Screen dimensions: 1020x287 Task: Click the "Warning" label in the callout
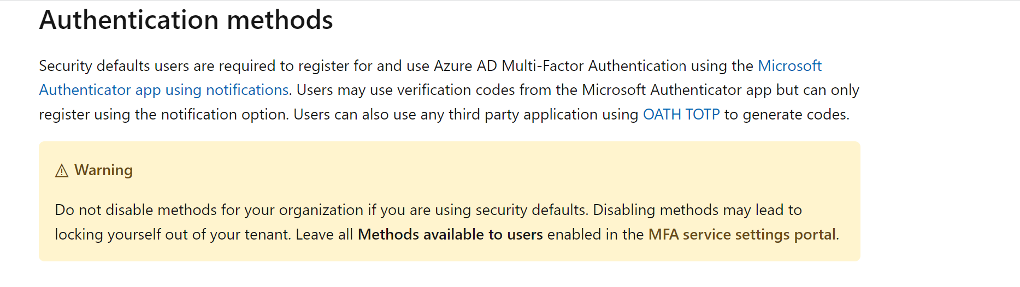[103, 170]
